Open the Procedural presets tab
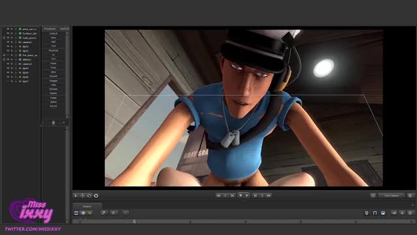The image size is (417, 235). (50, 29)
